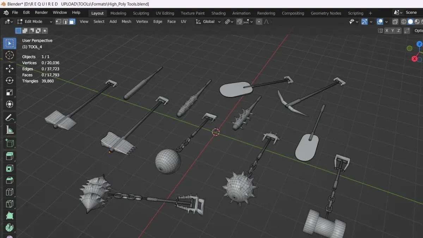
Task: Activate the Annotate pencil tool
Action: [10, 118]
